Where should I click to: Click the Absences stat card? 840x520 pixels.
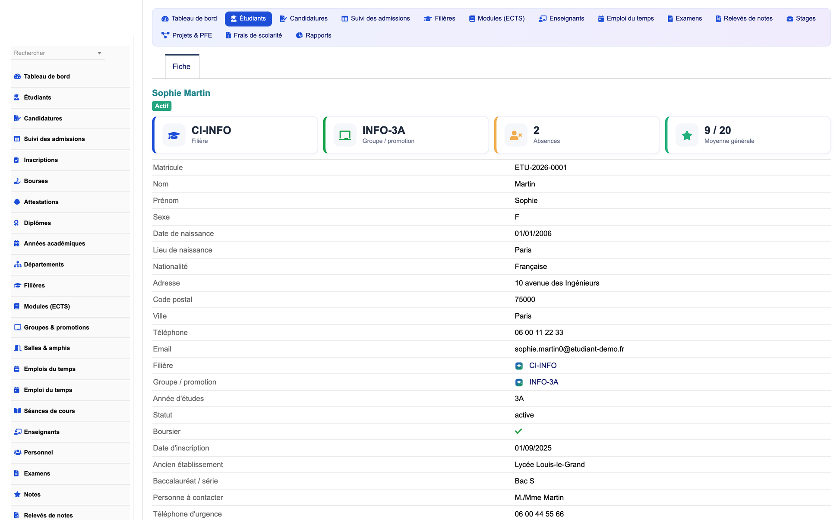(577, 135)
